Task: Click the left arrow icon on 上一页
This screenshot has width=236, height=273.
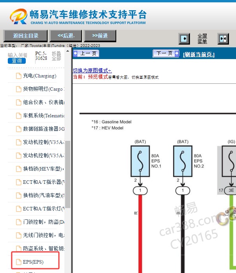Action: 76,53
